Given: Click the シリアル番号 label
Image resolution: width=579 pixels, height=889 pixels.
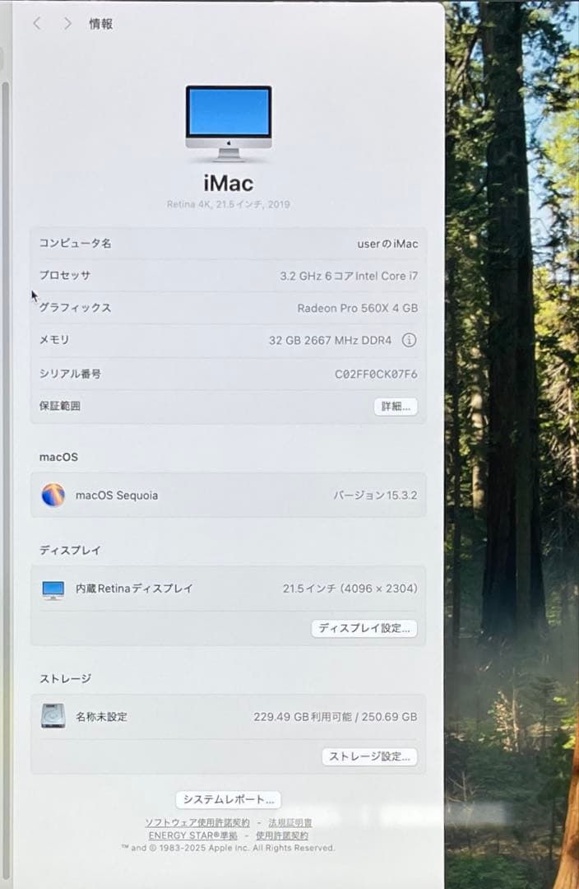Looking at the screenshot, I should pyautogui.click(x=70, y=374).
